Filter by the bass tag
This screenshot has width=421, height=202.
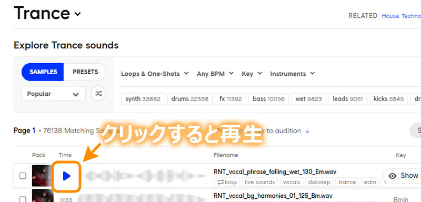268,99
